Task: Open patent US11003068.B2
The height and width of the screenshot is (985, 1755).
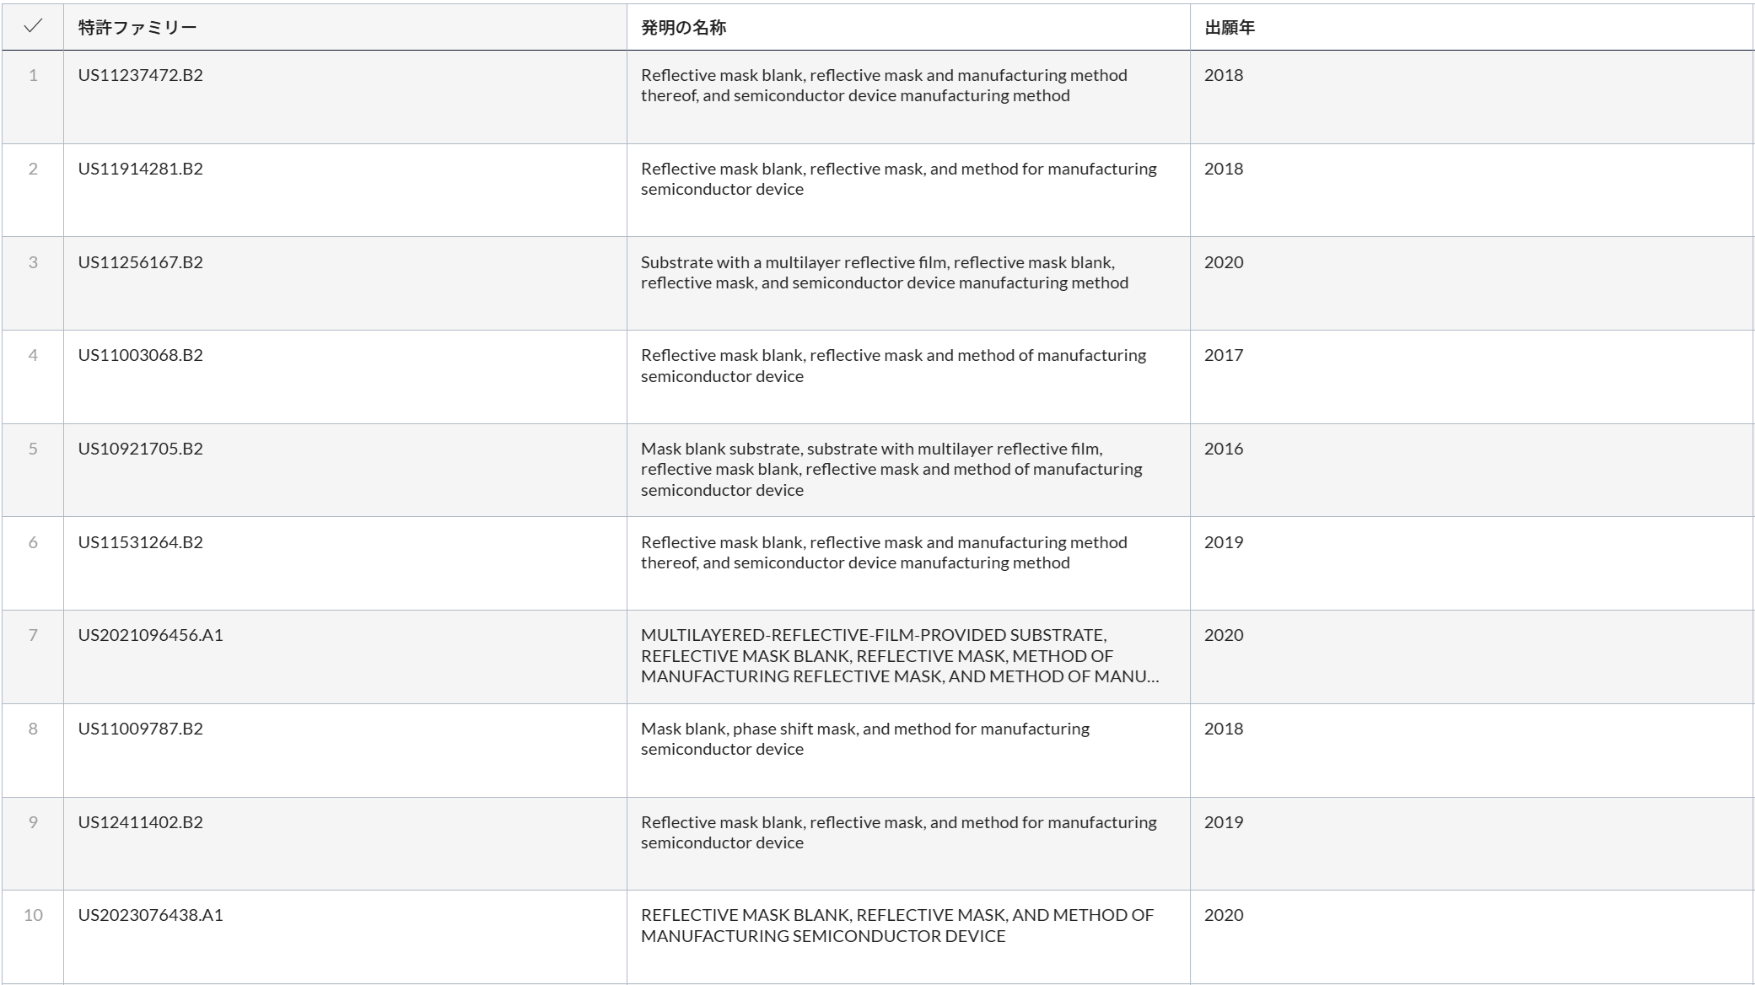Action: click(141, 355)
